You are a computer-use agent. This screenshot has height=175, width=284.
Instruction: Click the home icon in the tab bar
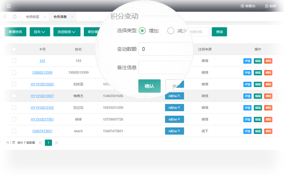[x=14, y=17]
